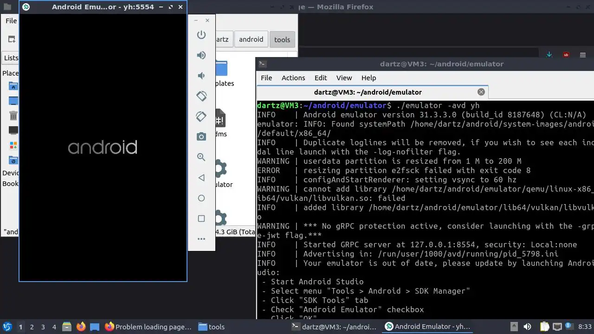Raise the emulator volume with Volume Up
The height and width of the screenshot is (334, 594).
[201, 55]
